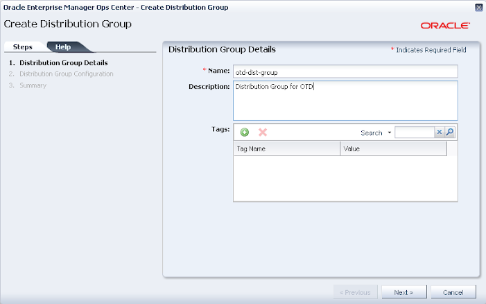Sort by Tag Name column header

coord(287,149)
